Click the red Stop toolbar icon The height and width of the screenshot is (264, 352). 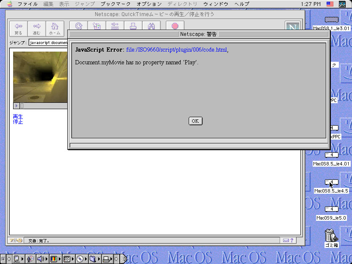pyautogui.click(x=175, y=26)
